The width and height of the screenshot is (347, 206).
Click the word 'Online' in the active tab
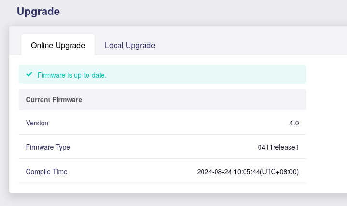[x=42, y=45]
